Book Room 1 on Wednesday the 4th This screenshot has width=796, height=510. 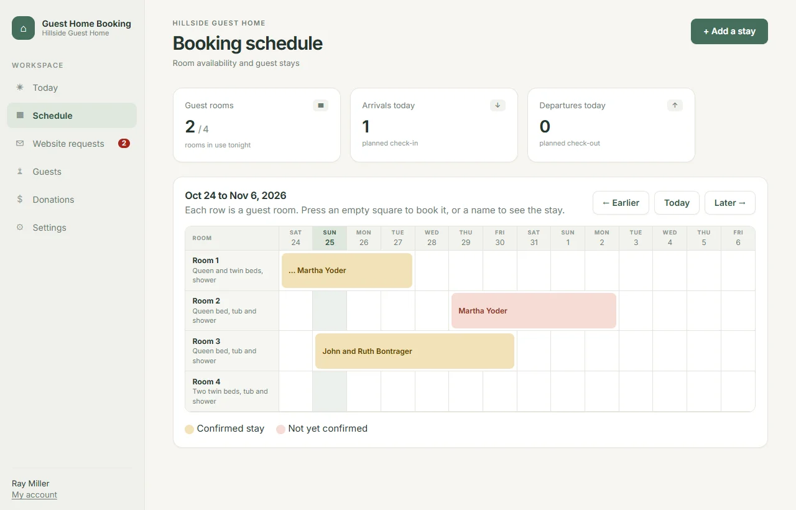click(670, 271)
